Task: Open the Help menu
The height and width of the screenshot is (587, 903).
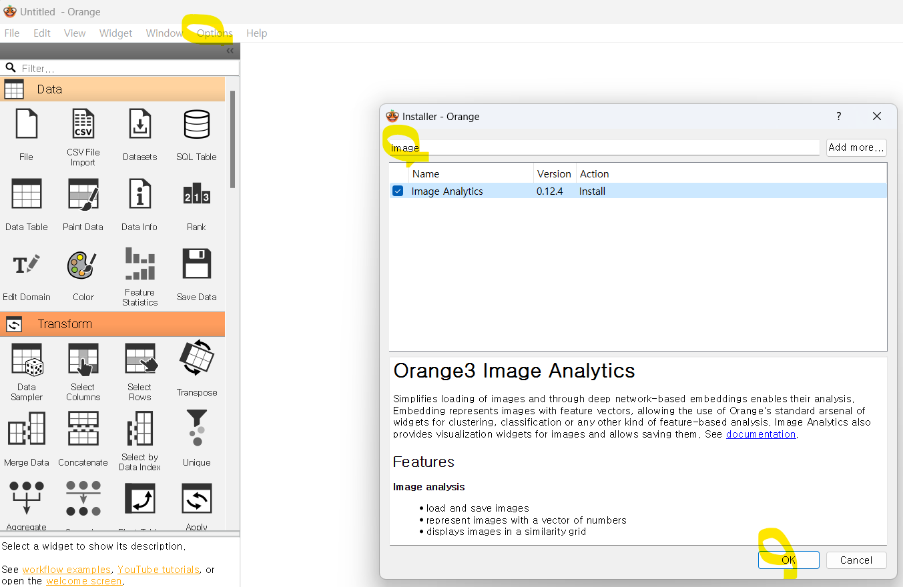Action: pyautogui.click(x=257, y=33)
